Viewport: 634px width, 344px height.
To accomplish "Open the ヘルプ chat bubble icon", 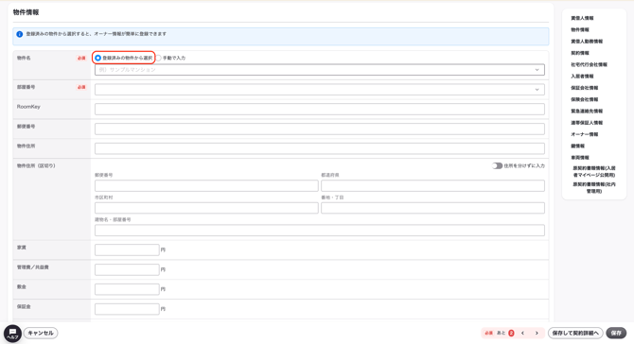I will click(12, 334).
